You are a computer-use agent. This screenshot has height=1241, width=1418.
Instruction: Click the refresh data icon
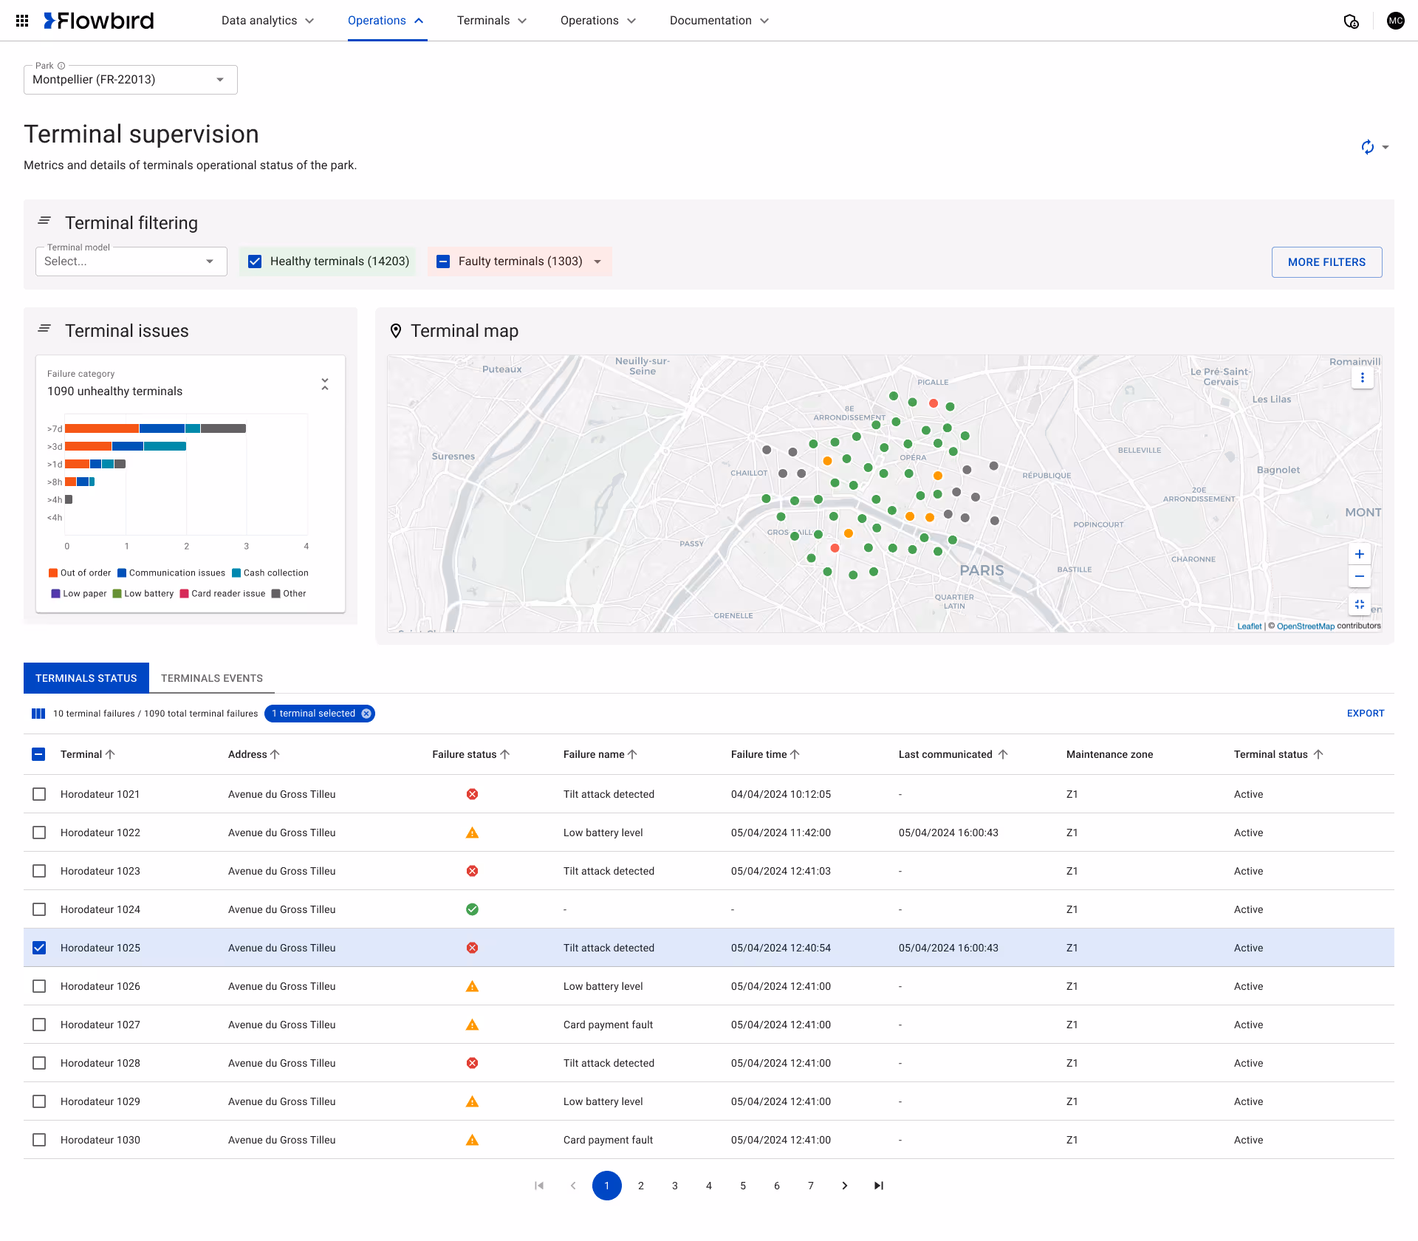pos(1367,147)
